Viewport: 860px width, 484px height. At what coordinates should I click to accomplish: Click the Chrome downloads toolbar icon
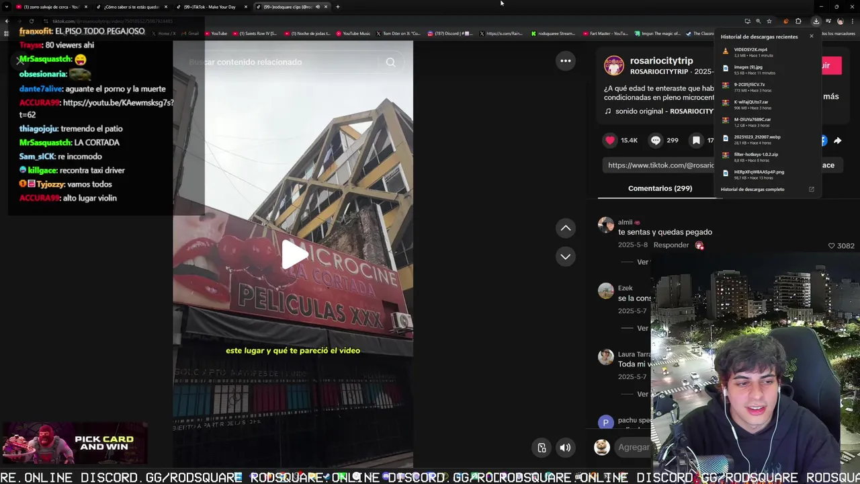click(816, 22)
